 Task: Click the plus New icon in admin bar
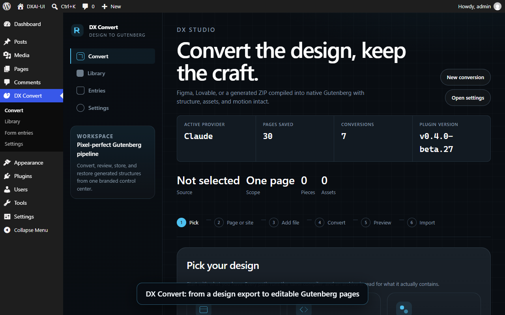(105, 6)
